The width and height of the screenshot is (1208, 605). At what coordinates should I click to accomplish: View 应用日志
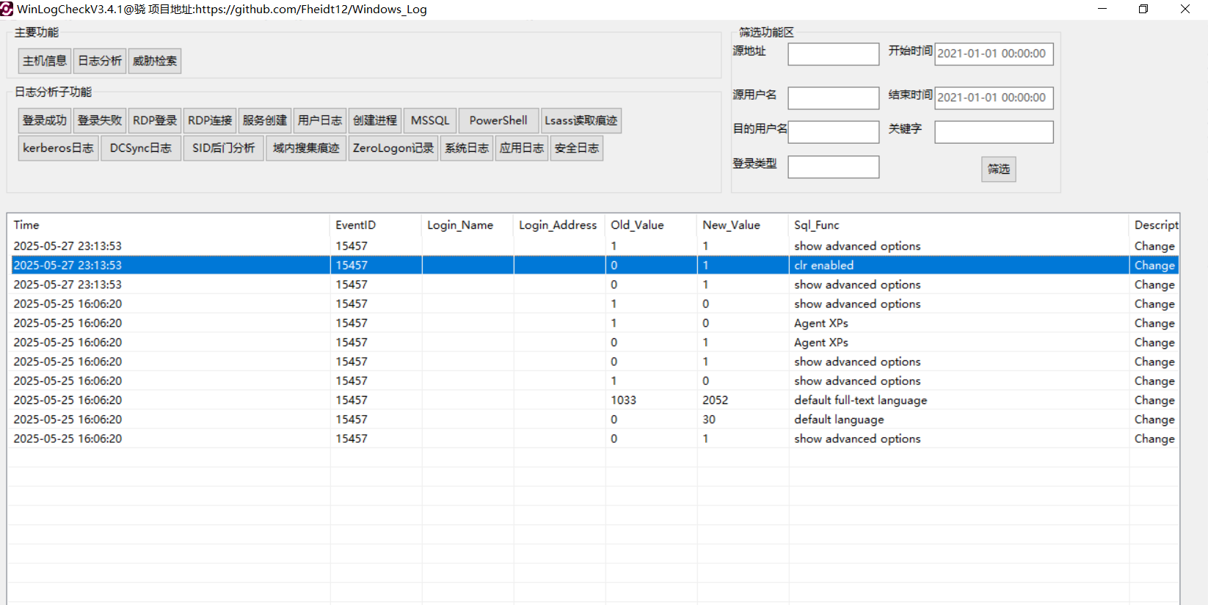[522, 148]
